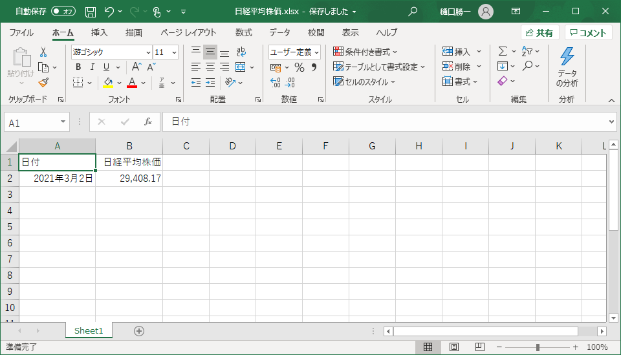Click the コメント button
Screen dimensions: 621x355
click(588, 33)
